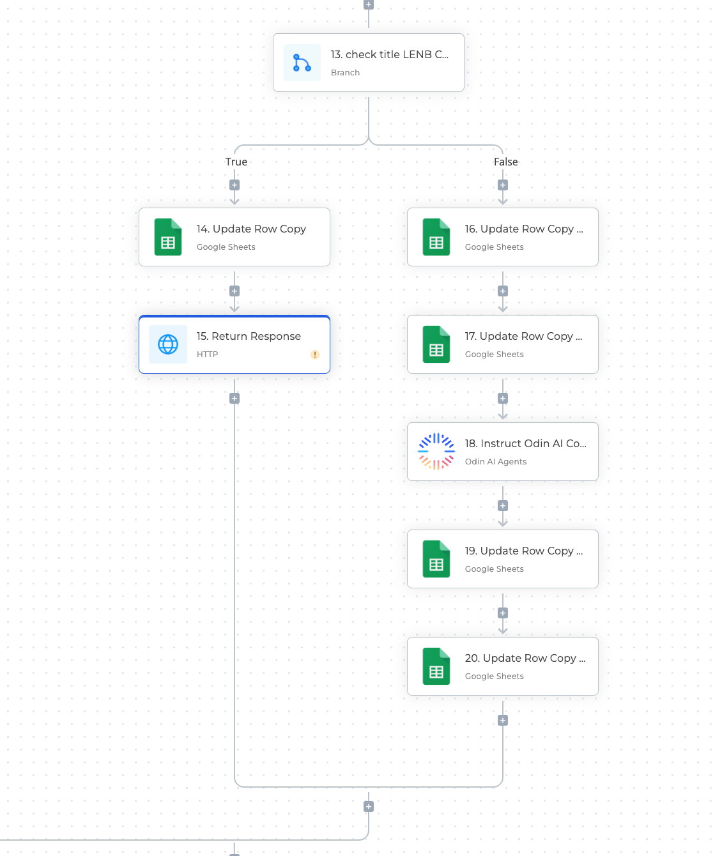
Task: Click Google Sheets icon on step 19
Action: [436, 559]
